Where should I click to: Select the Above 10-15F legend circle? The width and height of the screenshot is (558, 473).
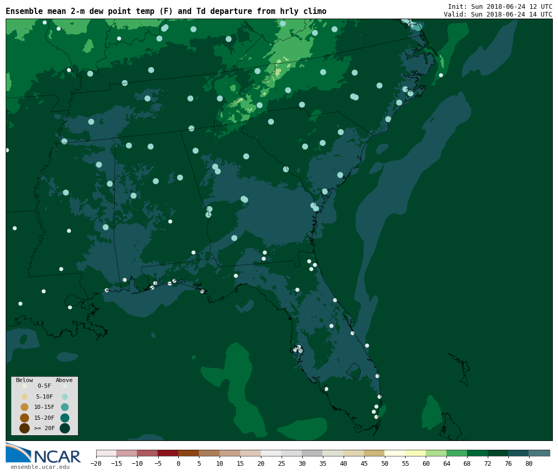(65, 407)
